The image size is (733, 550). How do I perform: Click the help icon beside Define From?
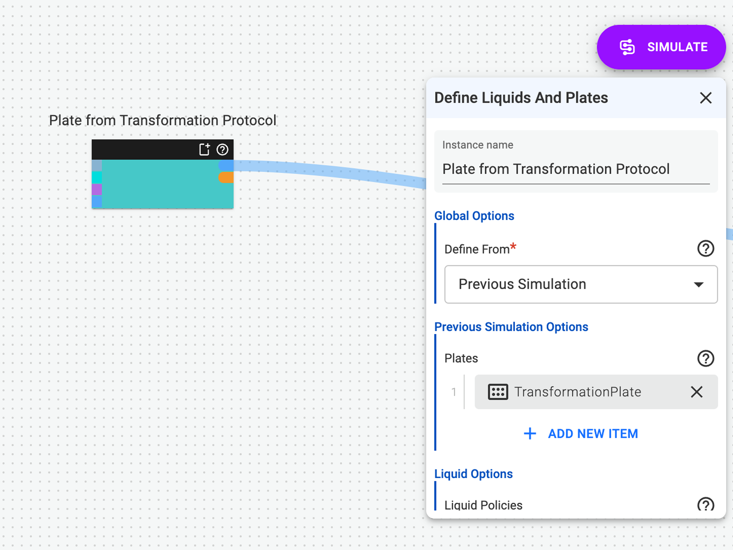pos(706,249)
